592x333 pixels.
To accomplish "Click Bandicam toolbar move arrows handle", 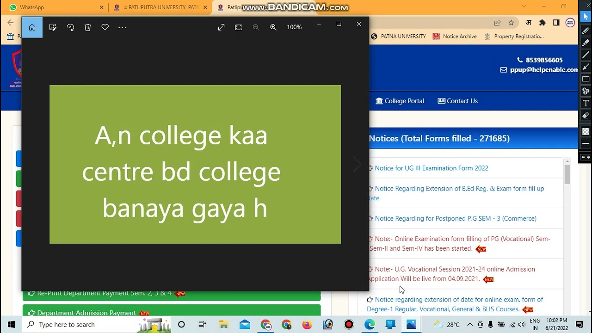I will click(x=586, y=157).
